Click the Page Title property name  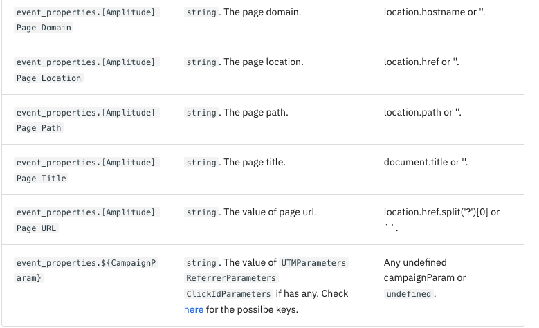(x=86, y=170)
